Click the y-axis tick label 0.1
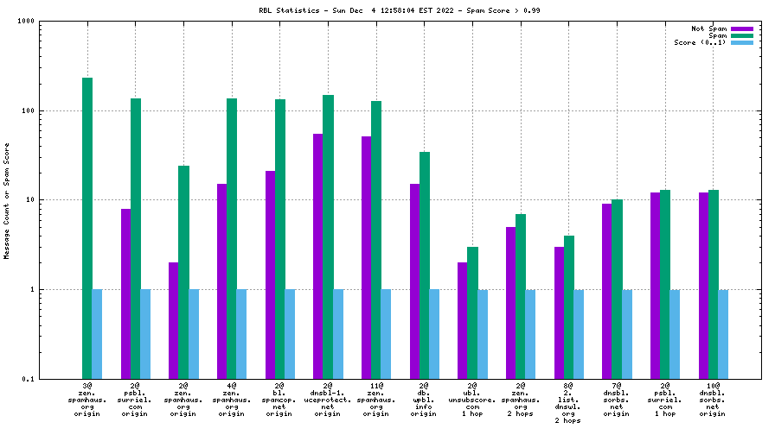 [27, 379]
